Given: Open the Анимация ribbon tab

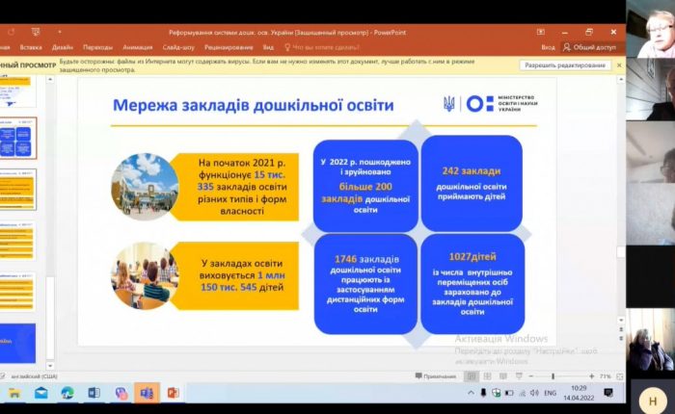Looking at the screenshot, I should click(138, 46).
